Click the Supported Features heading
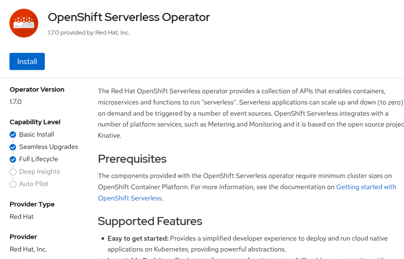This screenshot has width=404, height=259. pyautogui.click(x=150, y=221)
